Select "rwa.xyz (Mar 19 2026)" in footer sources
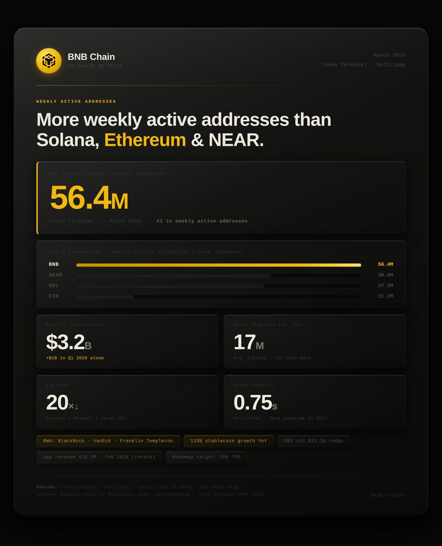The image size is (442, 546). point(165,487)
